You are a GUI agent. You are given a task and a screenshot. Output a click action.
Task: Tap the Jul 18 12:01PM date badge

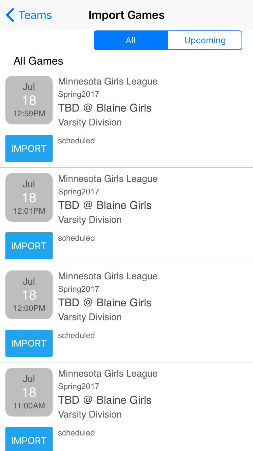click(x=29, y=197)
